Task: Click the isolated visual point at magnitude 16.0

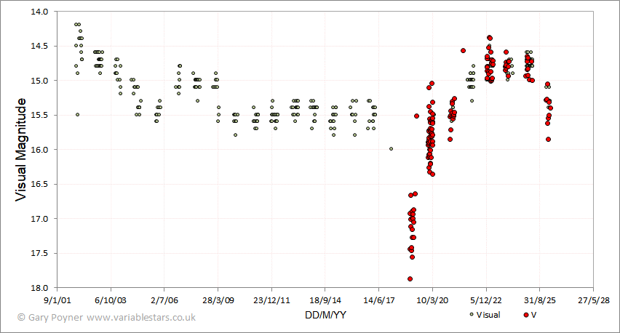Action: coord(391,149)
